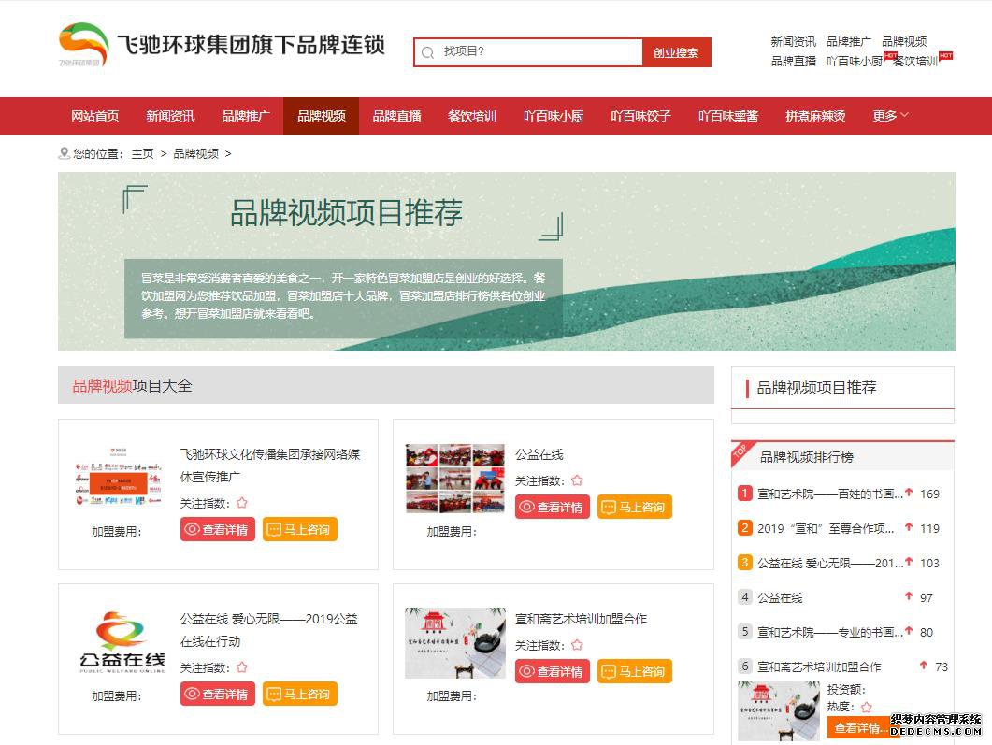Open the 主页 breadcrumb link
992x745 pixels.
(x=142, y=153)
